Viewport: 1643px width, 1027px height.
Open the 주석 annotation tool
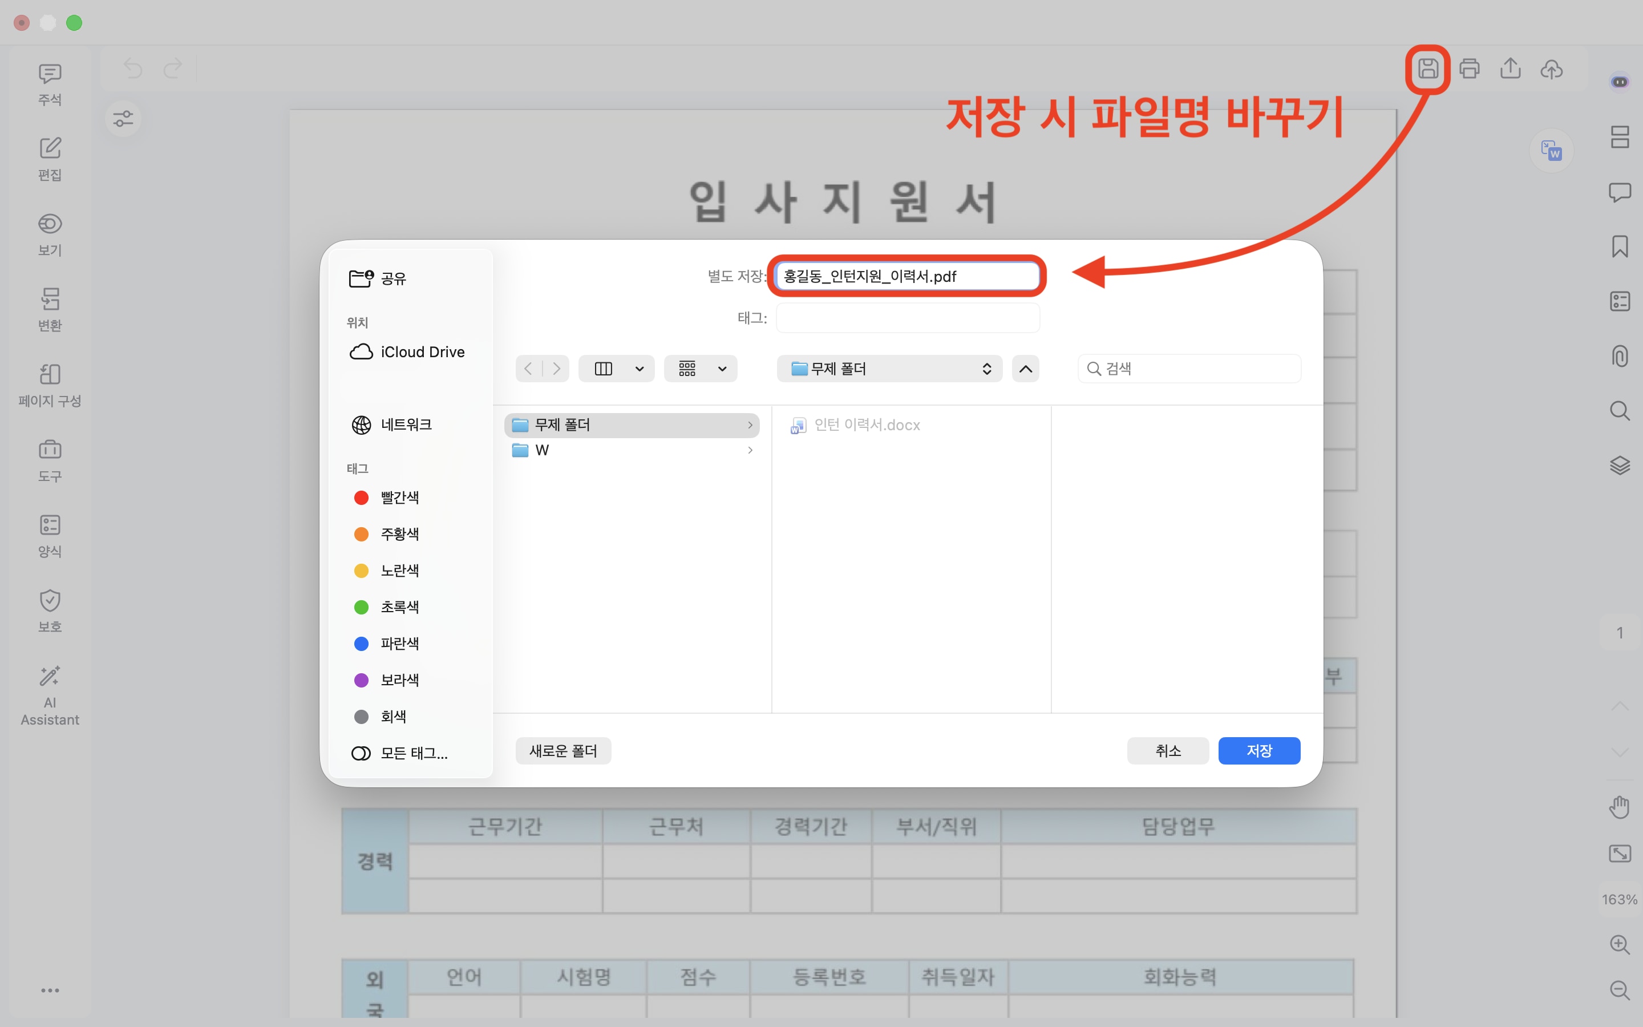click(50, 84)
